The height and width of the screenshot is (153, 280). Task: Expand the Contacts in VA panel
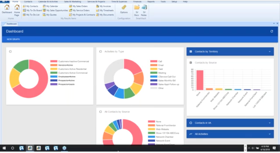(230, 123)
